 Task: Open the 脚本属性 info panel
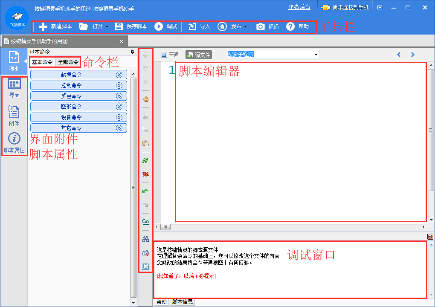click(14, 143)
